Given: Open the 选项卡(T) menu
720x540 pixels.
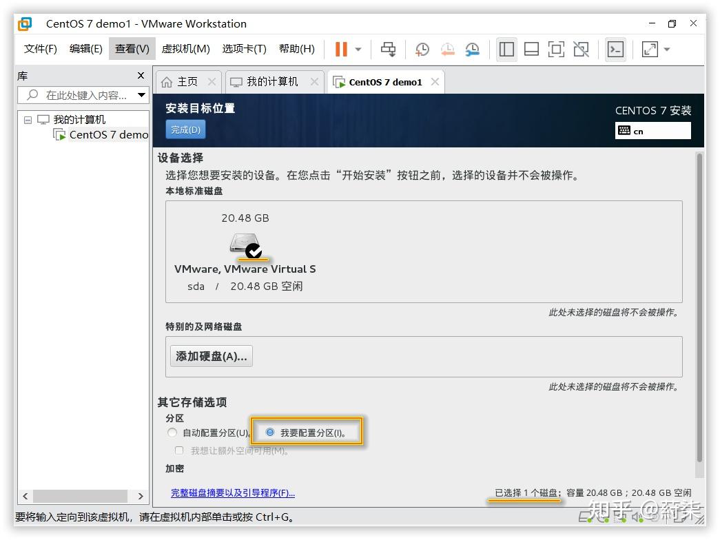Looking at the screenshot, I should point(245,49).
